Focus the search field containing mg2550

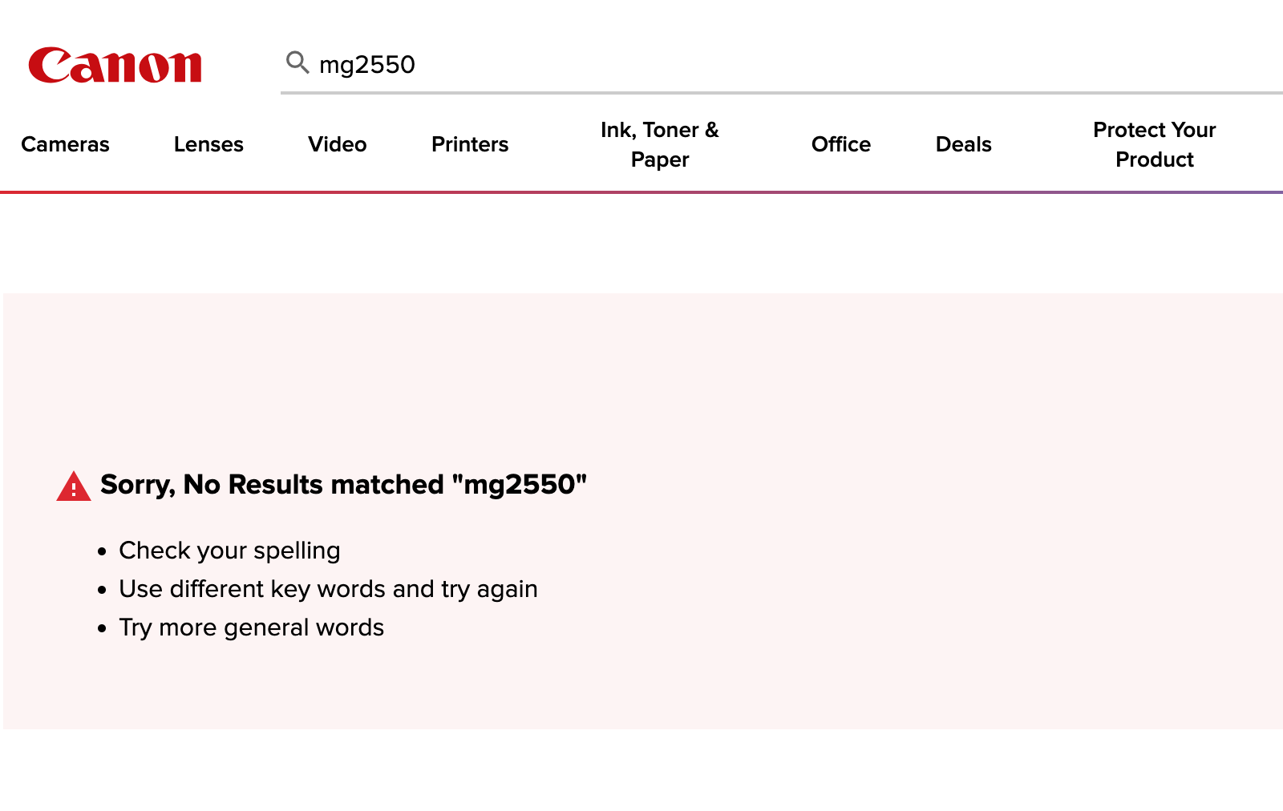(x=782, y=64)
